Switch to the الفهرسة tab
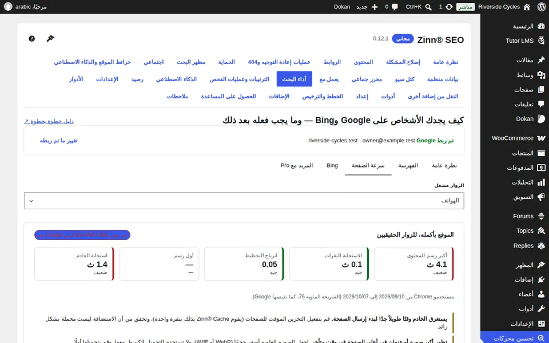549x343 pixels. (408, 166)
